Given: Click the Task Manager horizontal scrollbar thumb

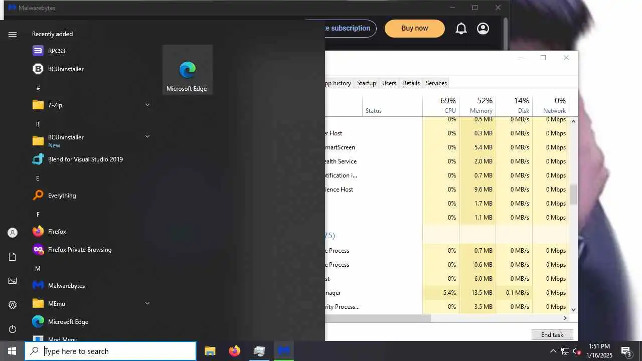Looking at the screenshot, I should (x=378, y=318).
